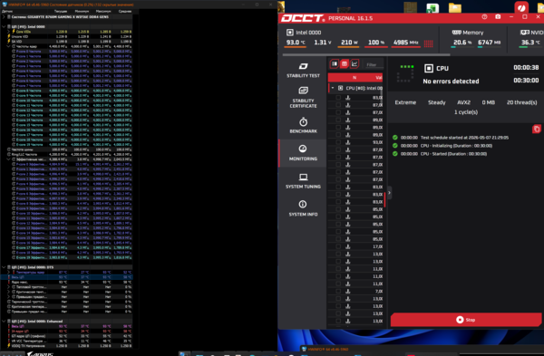Open the yellow folder icon next to the Excel icon

click(454, 7)
